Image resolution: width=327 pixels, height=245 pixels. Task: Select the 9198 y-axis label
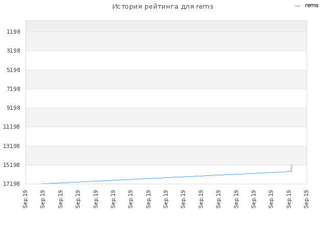click(x=14, y=108)
